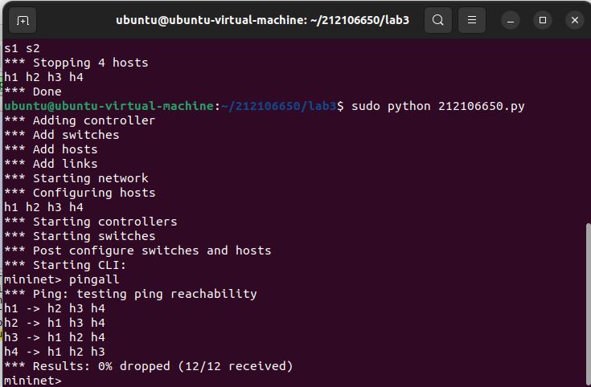Click the terminal search magnifier icon
The height and width of the screenshot is (387, 591).
tap(437, 20)
